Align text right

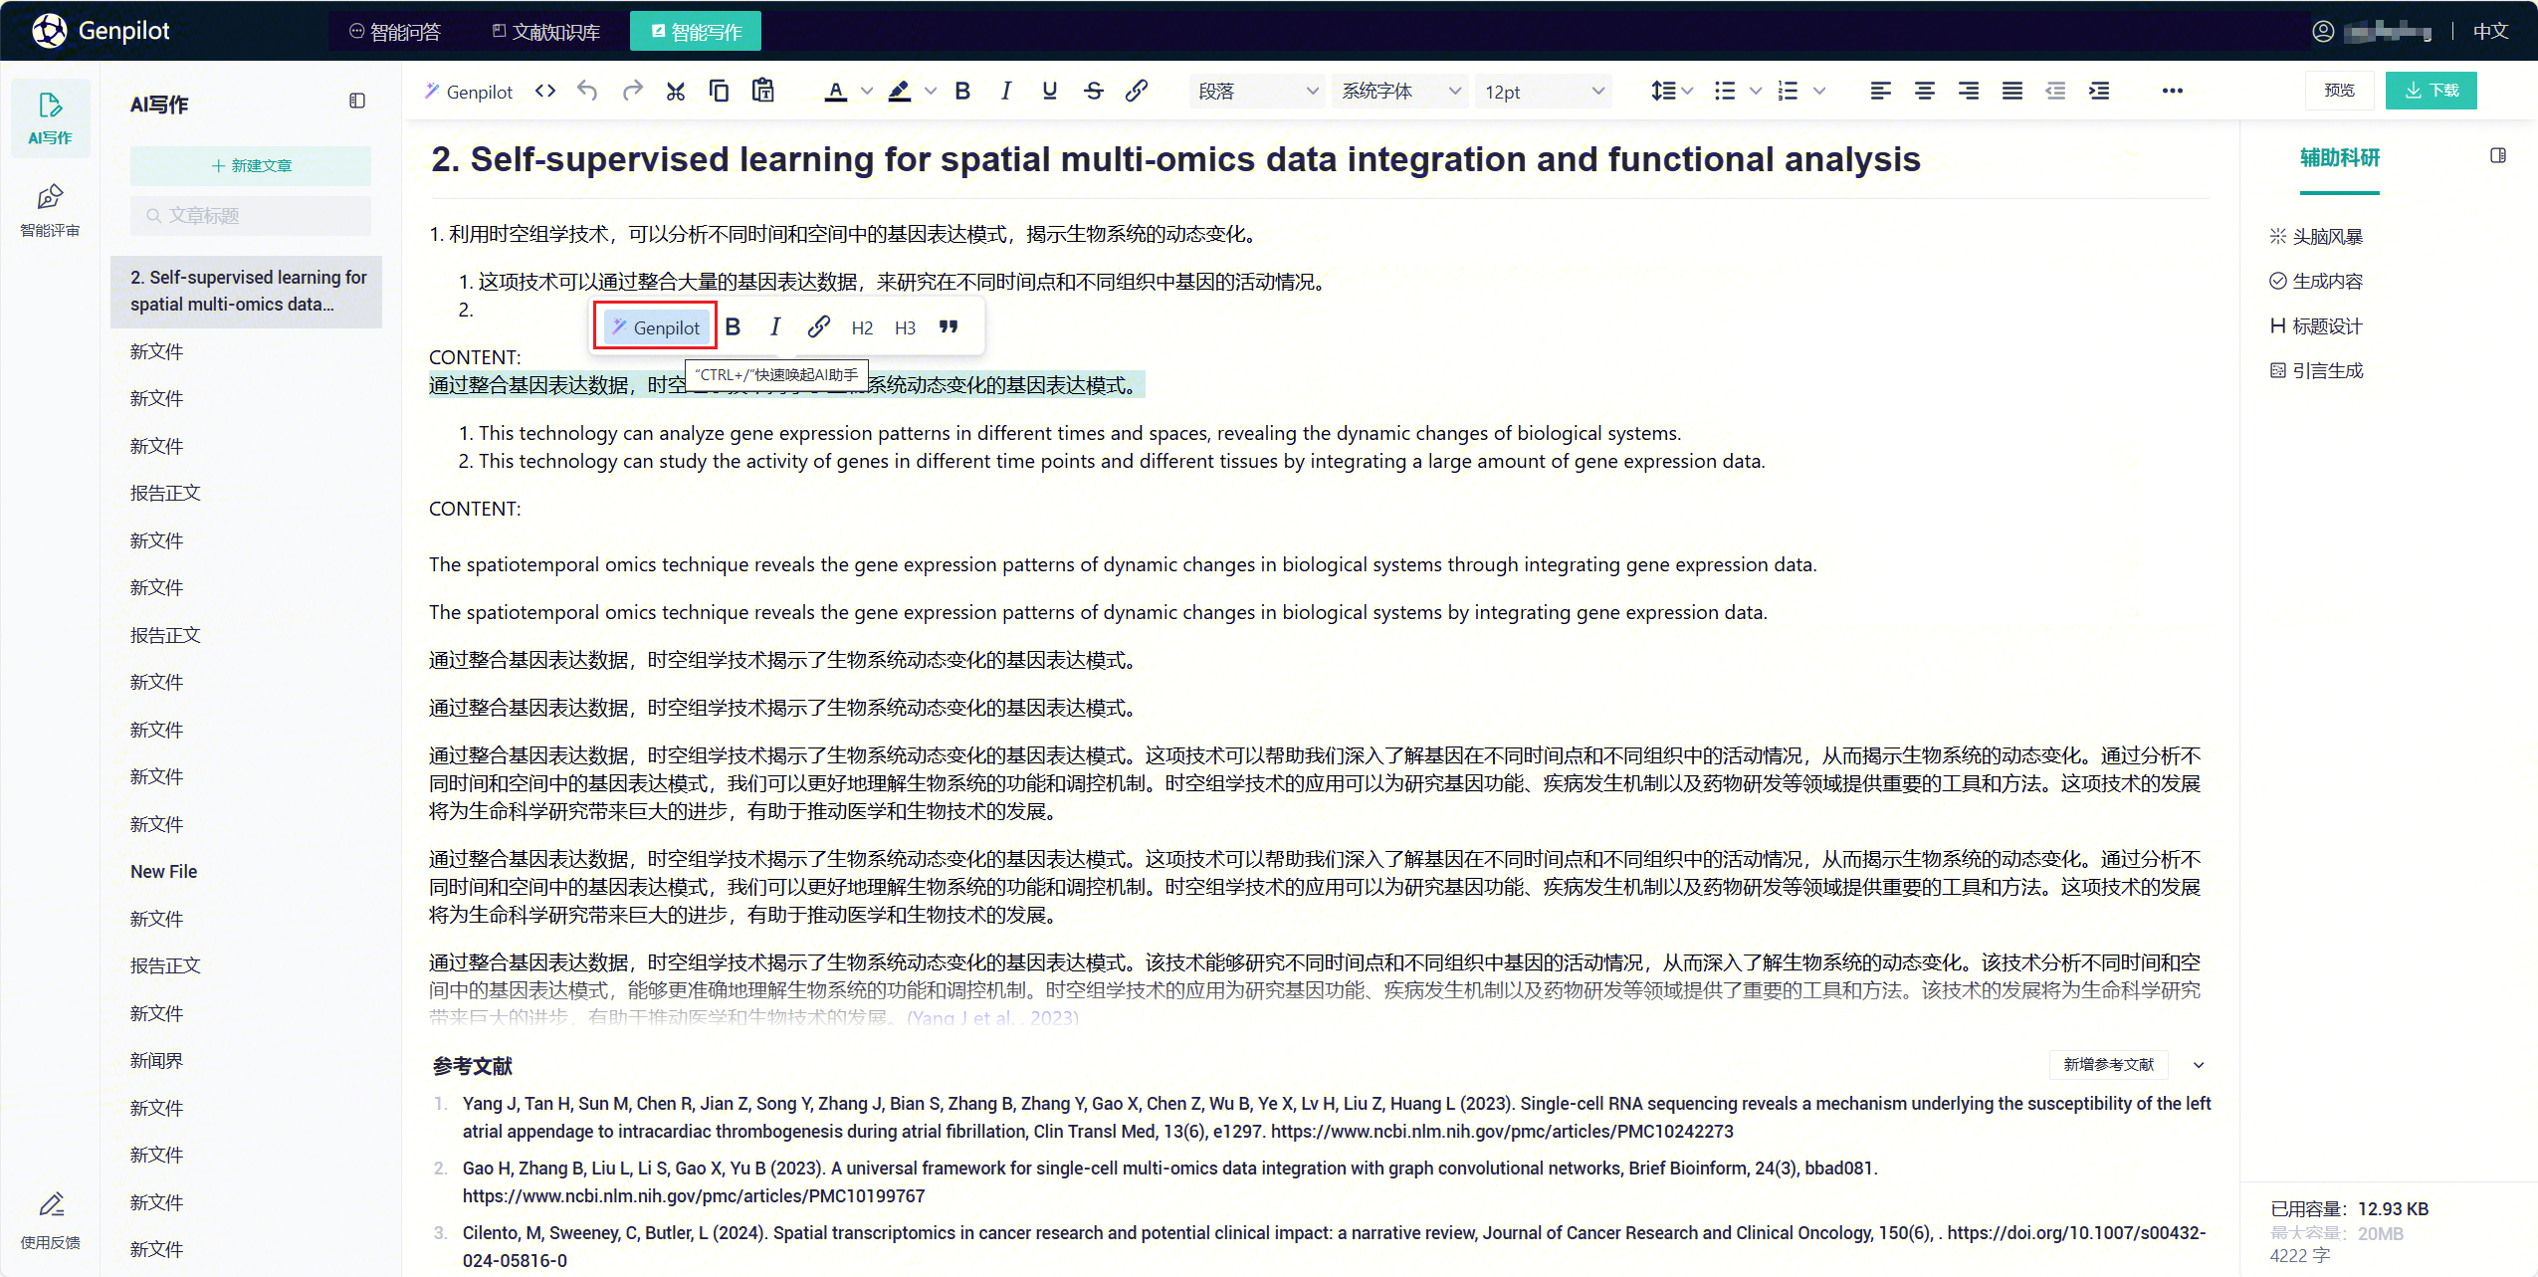coord(1968,92)
